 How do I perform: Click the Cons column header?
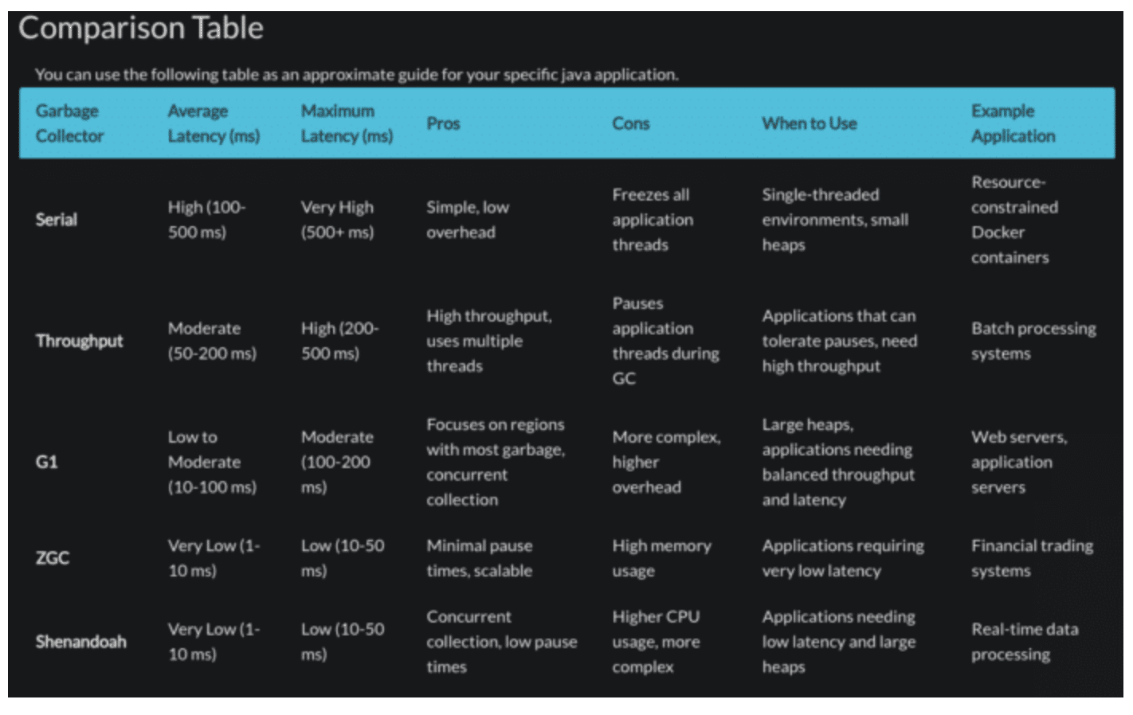tap(630, 123)
